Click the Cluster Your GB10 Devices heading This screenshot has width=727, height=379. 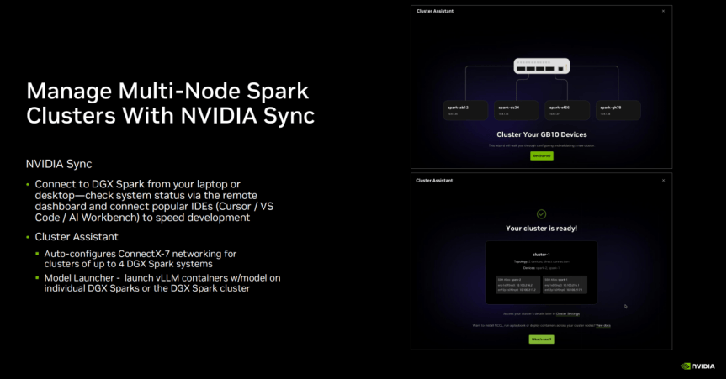coord(542,134)
